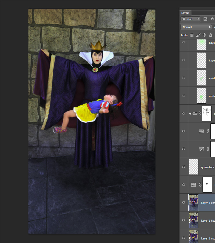Hide the highlighted Layer 1 copy layer

(x=184, y=202)
